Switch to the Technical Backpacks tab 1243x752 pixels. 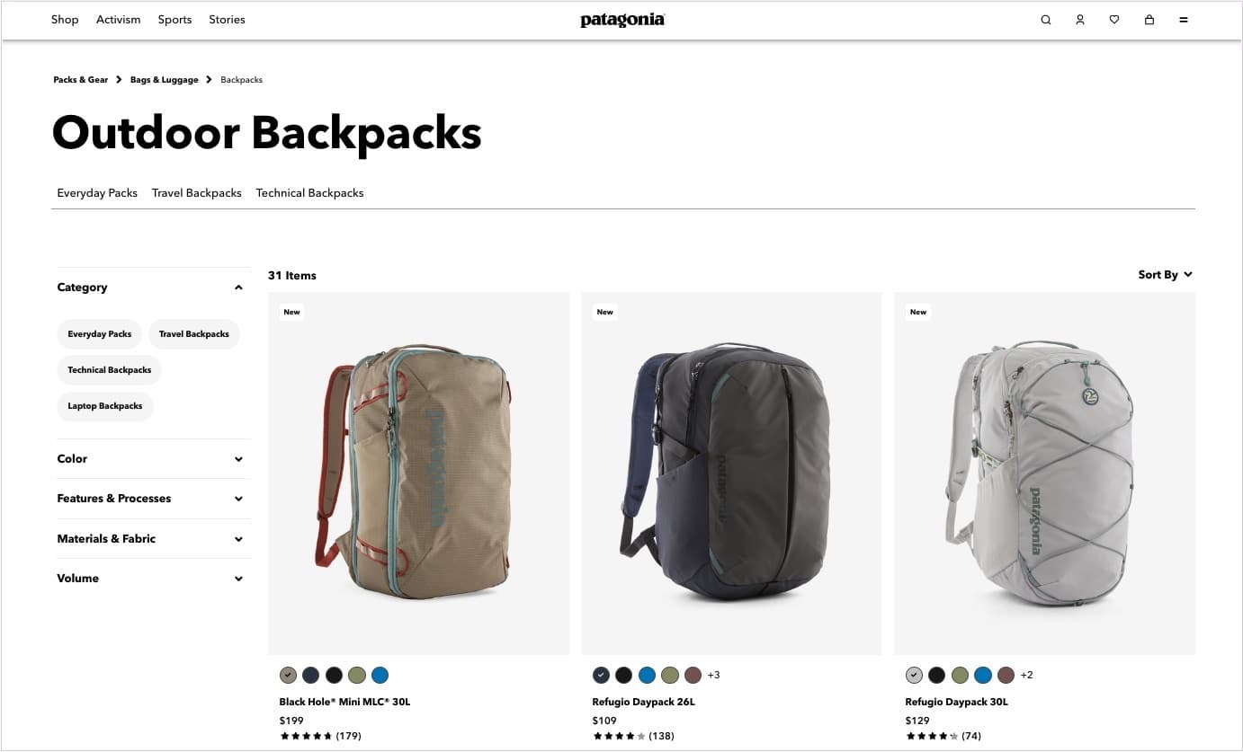pyautogui.click(x=309, y=193)
